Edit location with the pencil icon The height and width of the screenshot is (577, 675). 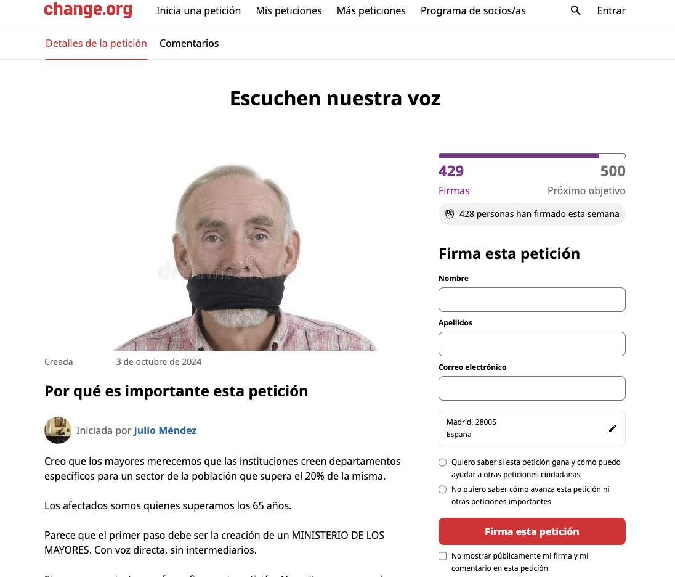(x=613, y=428)
